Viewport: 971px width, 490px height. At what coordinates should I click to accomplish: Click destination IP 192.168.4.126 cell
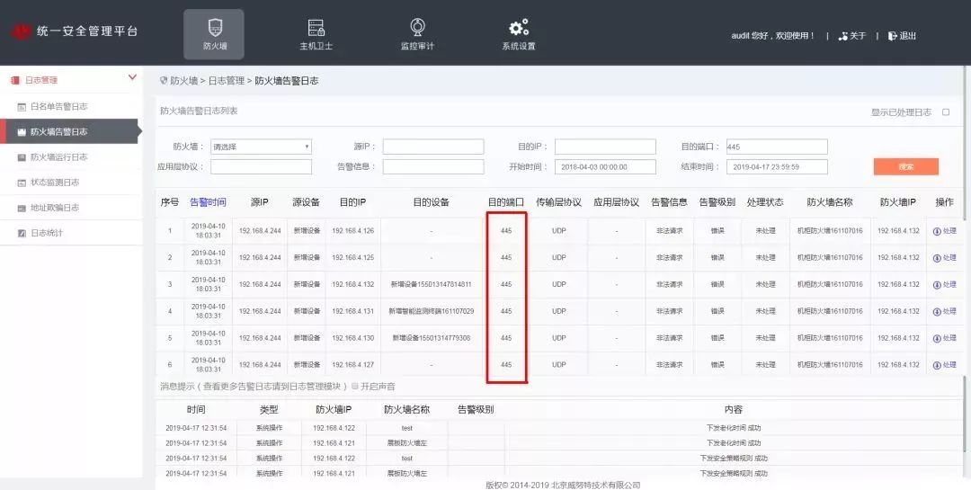tap(353, 231)
